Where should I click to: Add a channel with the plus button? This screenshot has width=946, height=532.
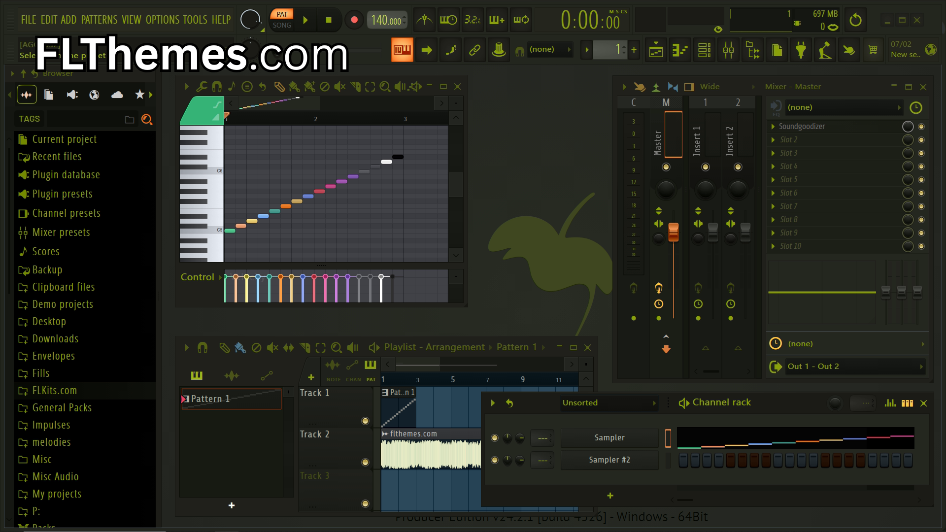pyautogui.click(x=610, y=496)
